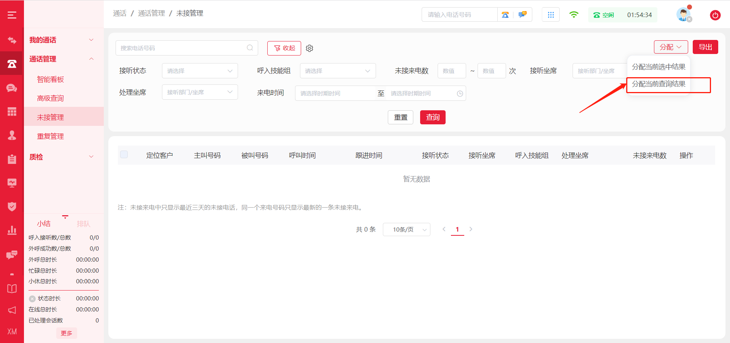Click the 收起 filter collapse button
Image resolution: width=730 pixels, height=343 pixels.
[x=284, y=48]
